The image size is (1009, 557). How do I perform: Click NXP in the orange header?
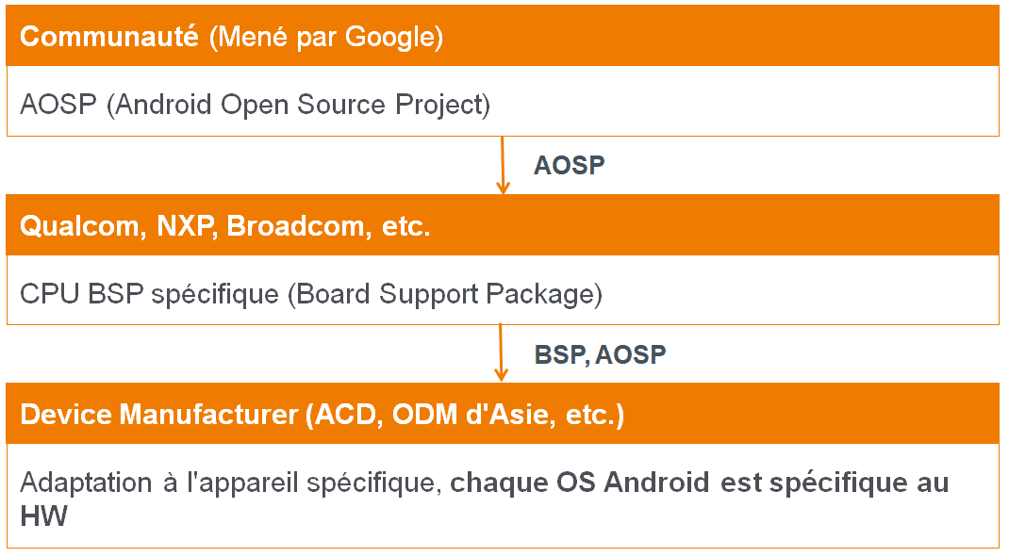click(x=186, y=226)
